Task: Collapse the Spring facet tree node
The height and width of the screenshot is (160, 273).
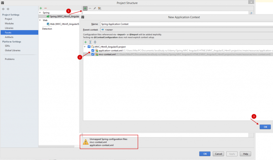Action: pos(40,13)
